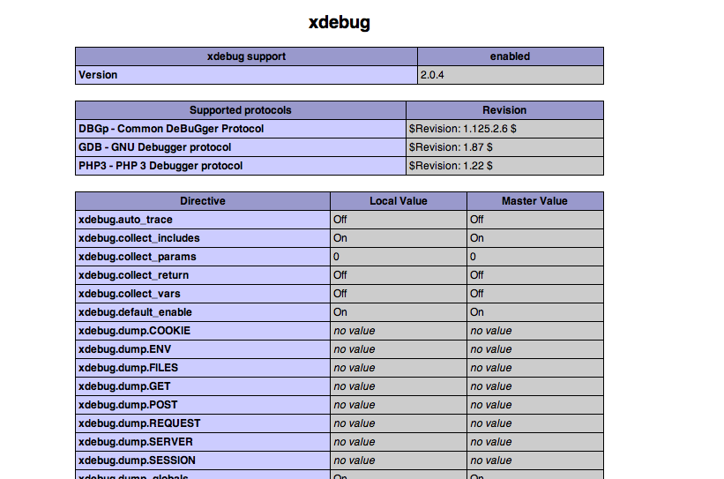This screenshot has width=724, height=479.
Task: Click master value of xdebug.collect_return
Action: 535,275
